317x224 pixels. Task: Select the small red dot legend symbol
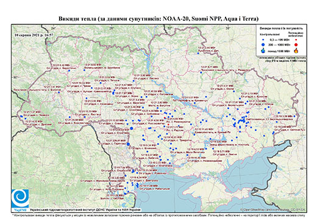[x=296, y=40]
